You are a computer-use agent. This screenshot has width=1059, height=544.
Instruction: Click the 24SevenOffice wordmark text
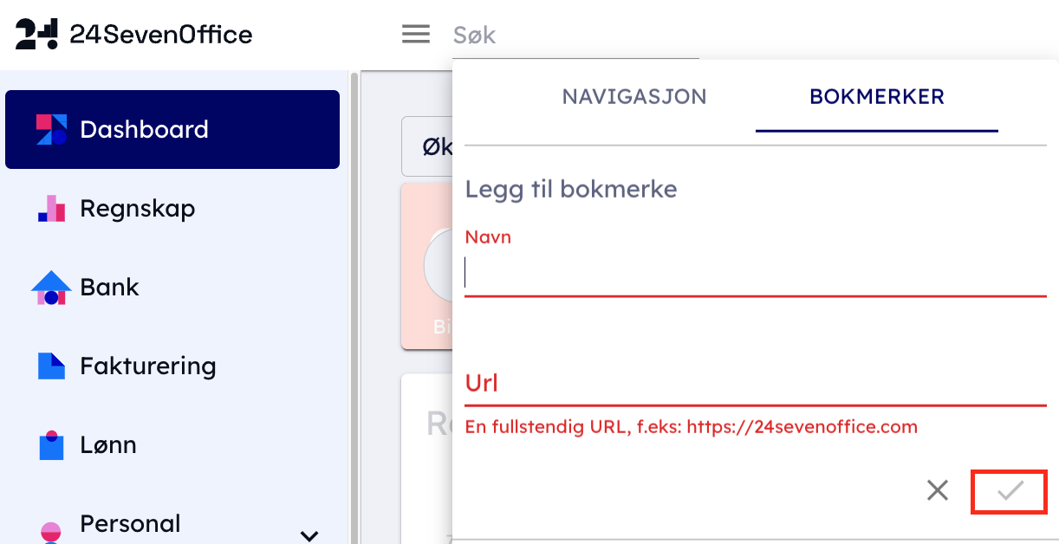tap(161, 35)
